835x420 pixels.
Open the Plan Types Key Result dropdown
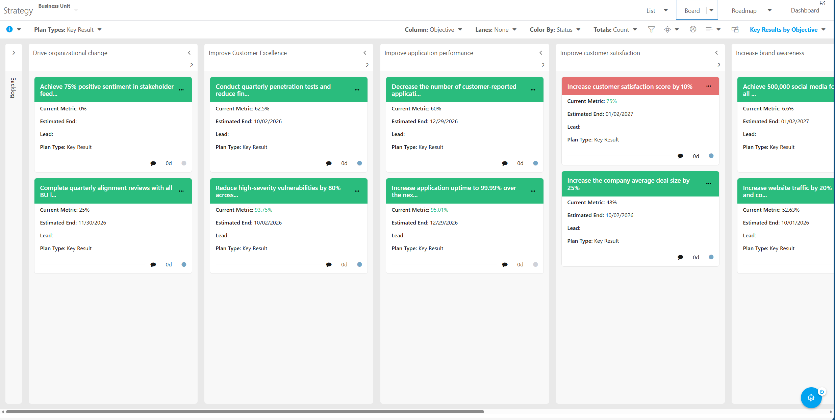[x=68, y=30]
